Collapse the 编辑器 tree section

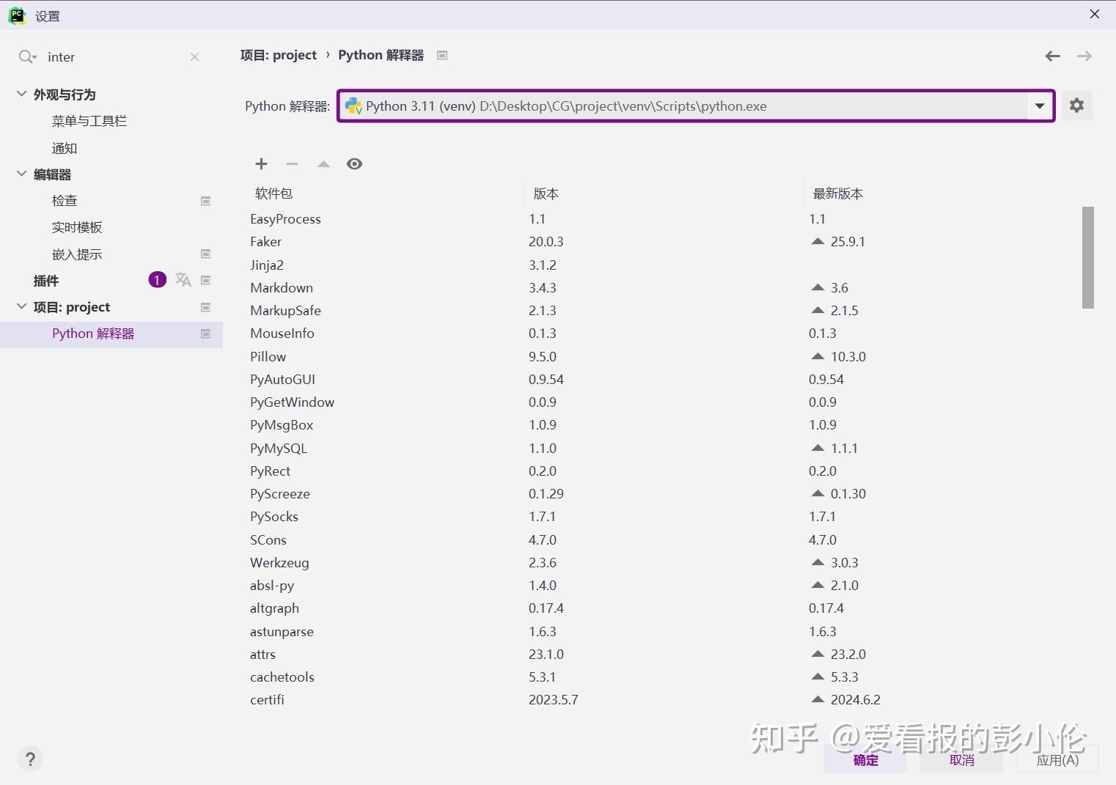pyautogui.click(x=21, y=174)
